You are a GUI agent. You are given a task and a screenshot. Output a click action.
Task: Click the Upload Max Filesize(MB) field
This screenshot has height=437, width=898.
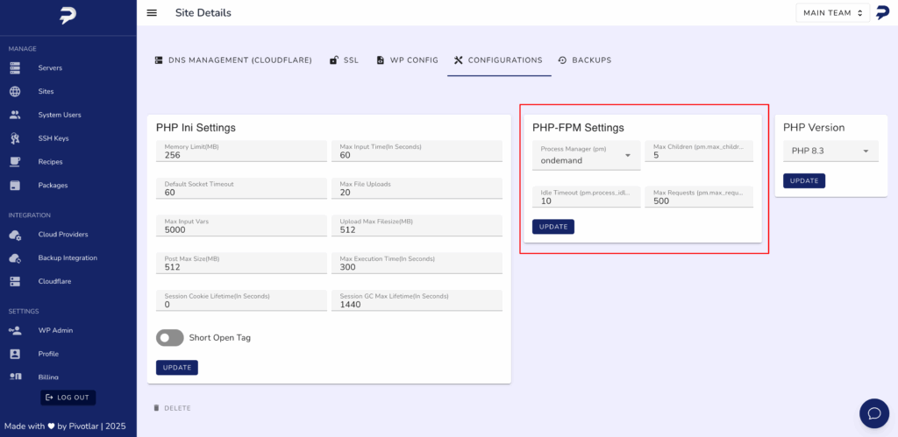pyautogui.click(x=417, y=225)
